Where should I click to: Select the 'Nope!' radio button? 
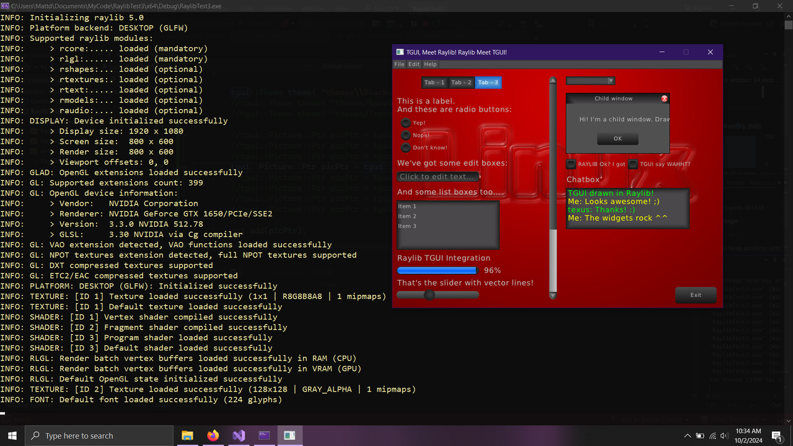406,135
